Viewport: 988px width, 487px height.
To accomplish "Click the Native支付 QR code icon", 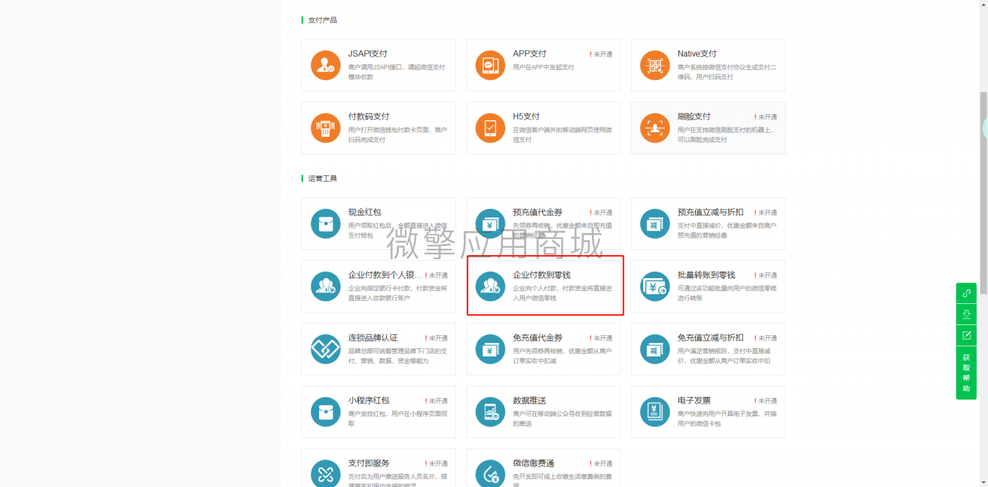I will (655, 65).
